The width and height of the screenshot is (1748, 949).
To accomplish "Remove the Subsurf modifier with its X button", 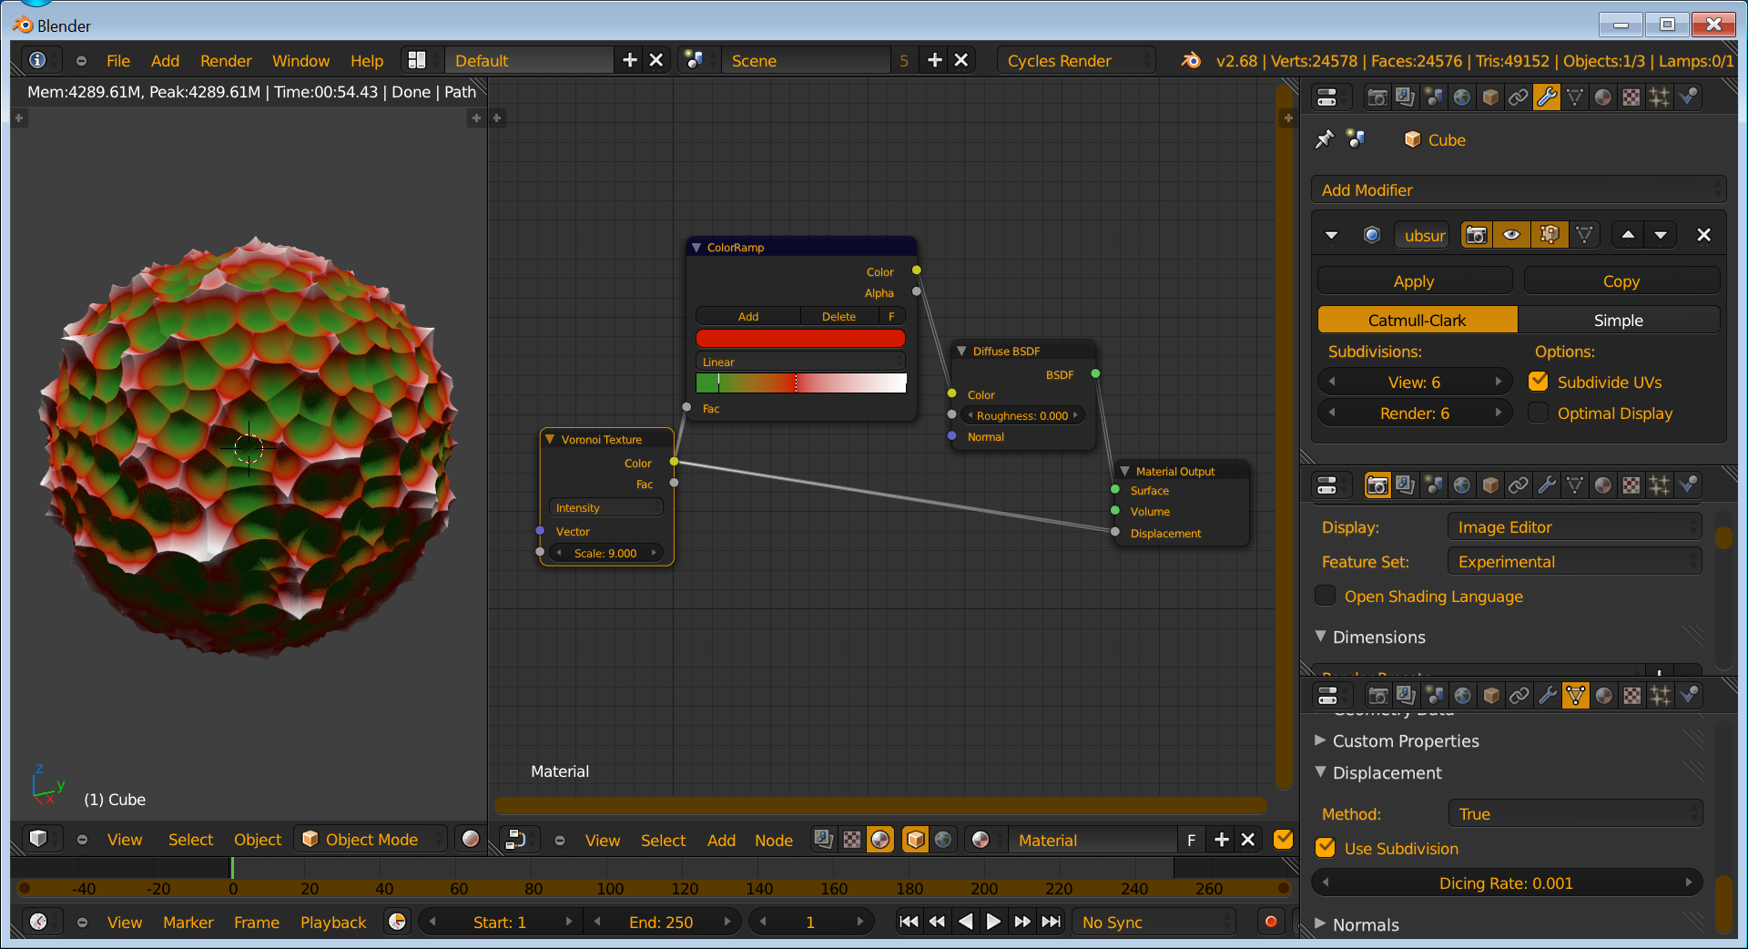I will click(1703, 235).
